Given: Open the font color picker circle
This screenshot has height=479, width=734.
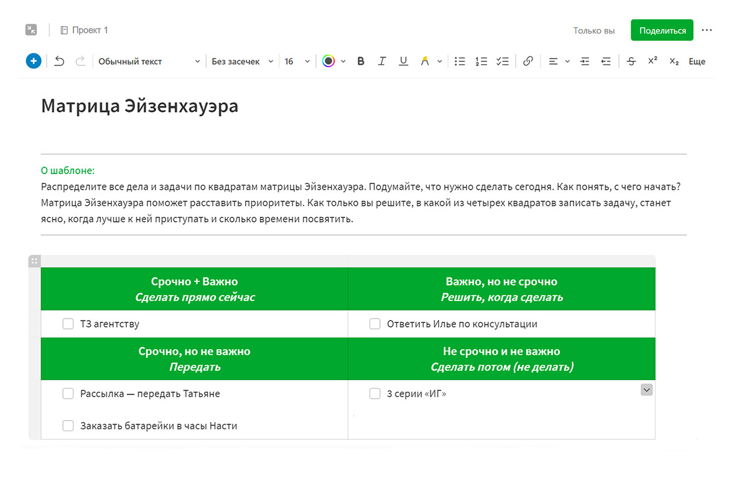Looking at the screenshot, I should [x=328, y=62].
